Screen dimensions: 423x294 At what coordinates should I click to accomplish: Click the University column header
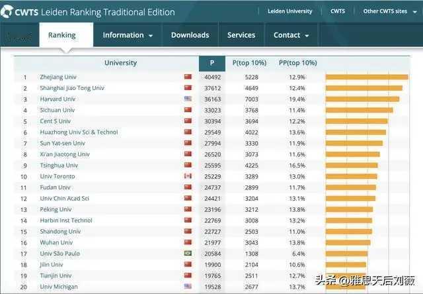[120, 63]
